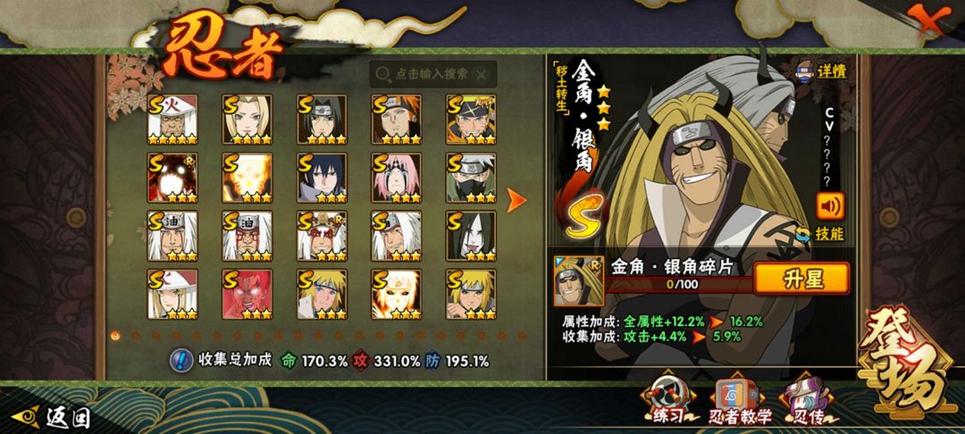Click the 金角·银角碎片 fragment portrait icon
The image size is (965, 434).
pos(578,281)
